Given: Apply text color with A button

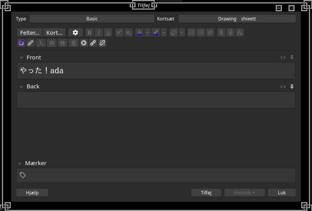Looking at the screenshot, I should point(139,32).
